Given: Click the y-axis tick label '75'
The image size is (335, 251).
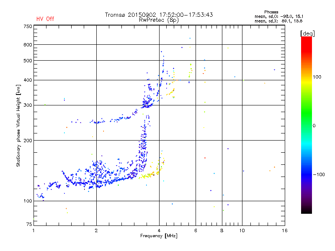Looking at the screenshot, I should 29,224.
